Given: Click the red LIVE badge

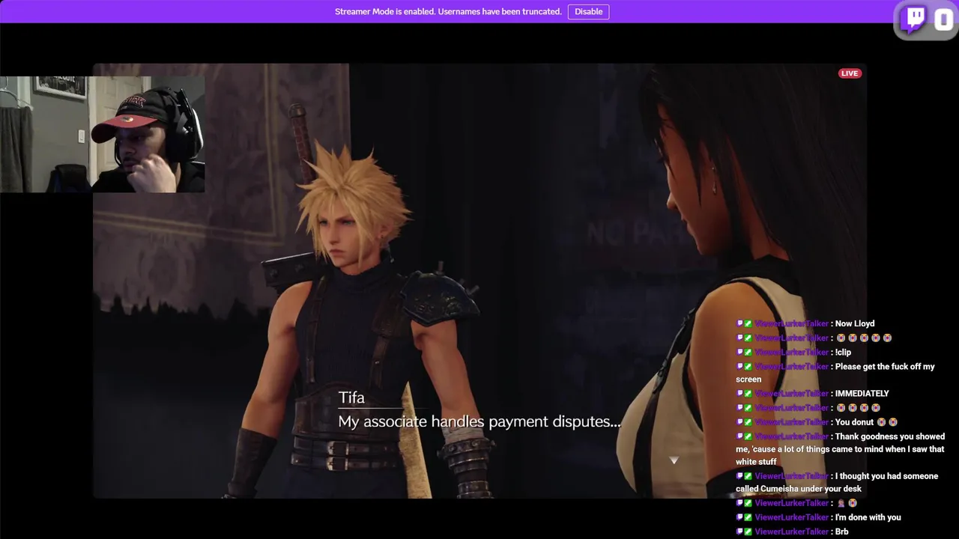Looking at the screenshot, I should [x=850, y=73].
